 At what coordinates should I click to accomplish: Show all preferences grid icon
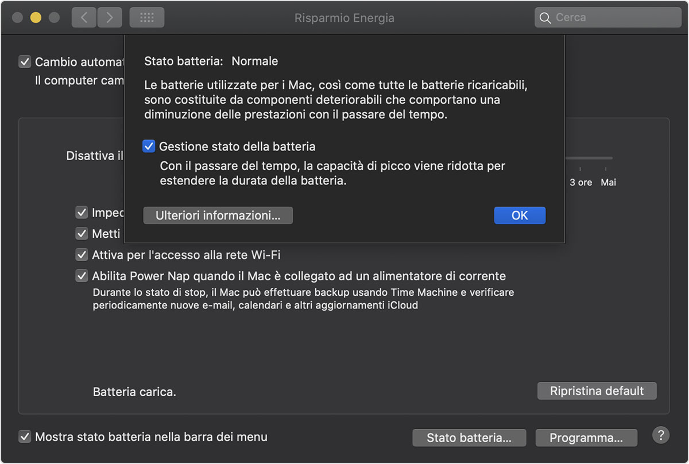[x=147, y=18]
